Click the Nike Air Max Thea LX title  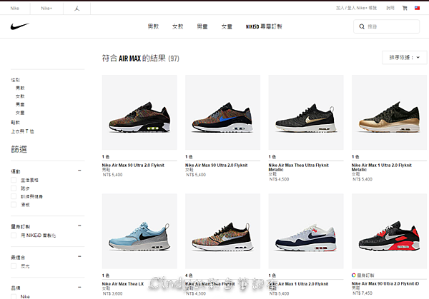tap(123, 284)
